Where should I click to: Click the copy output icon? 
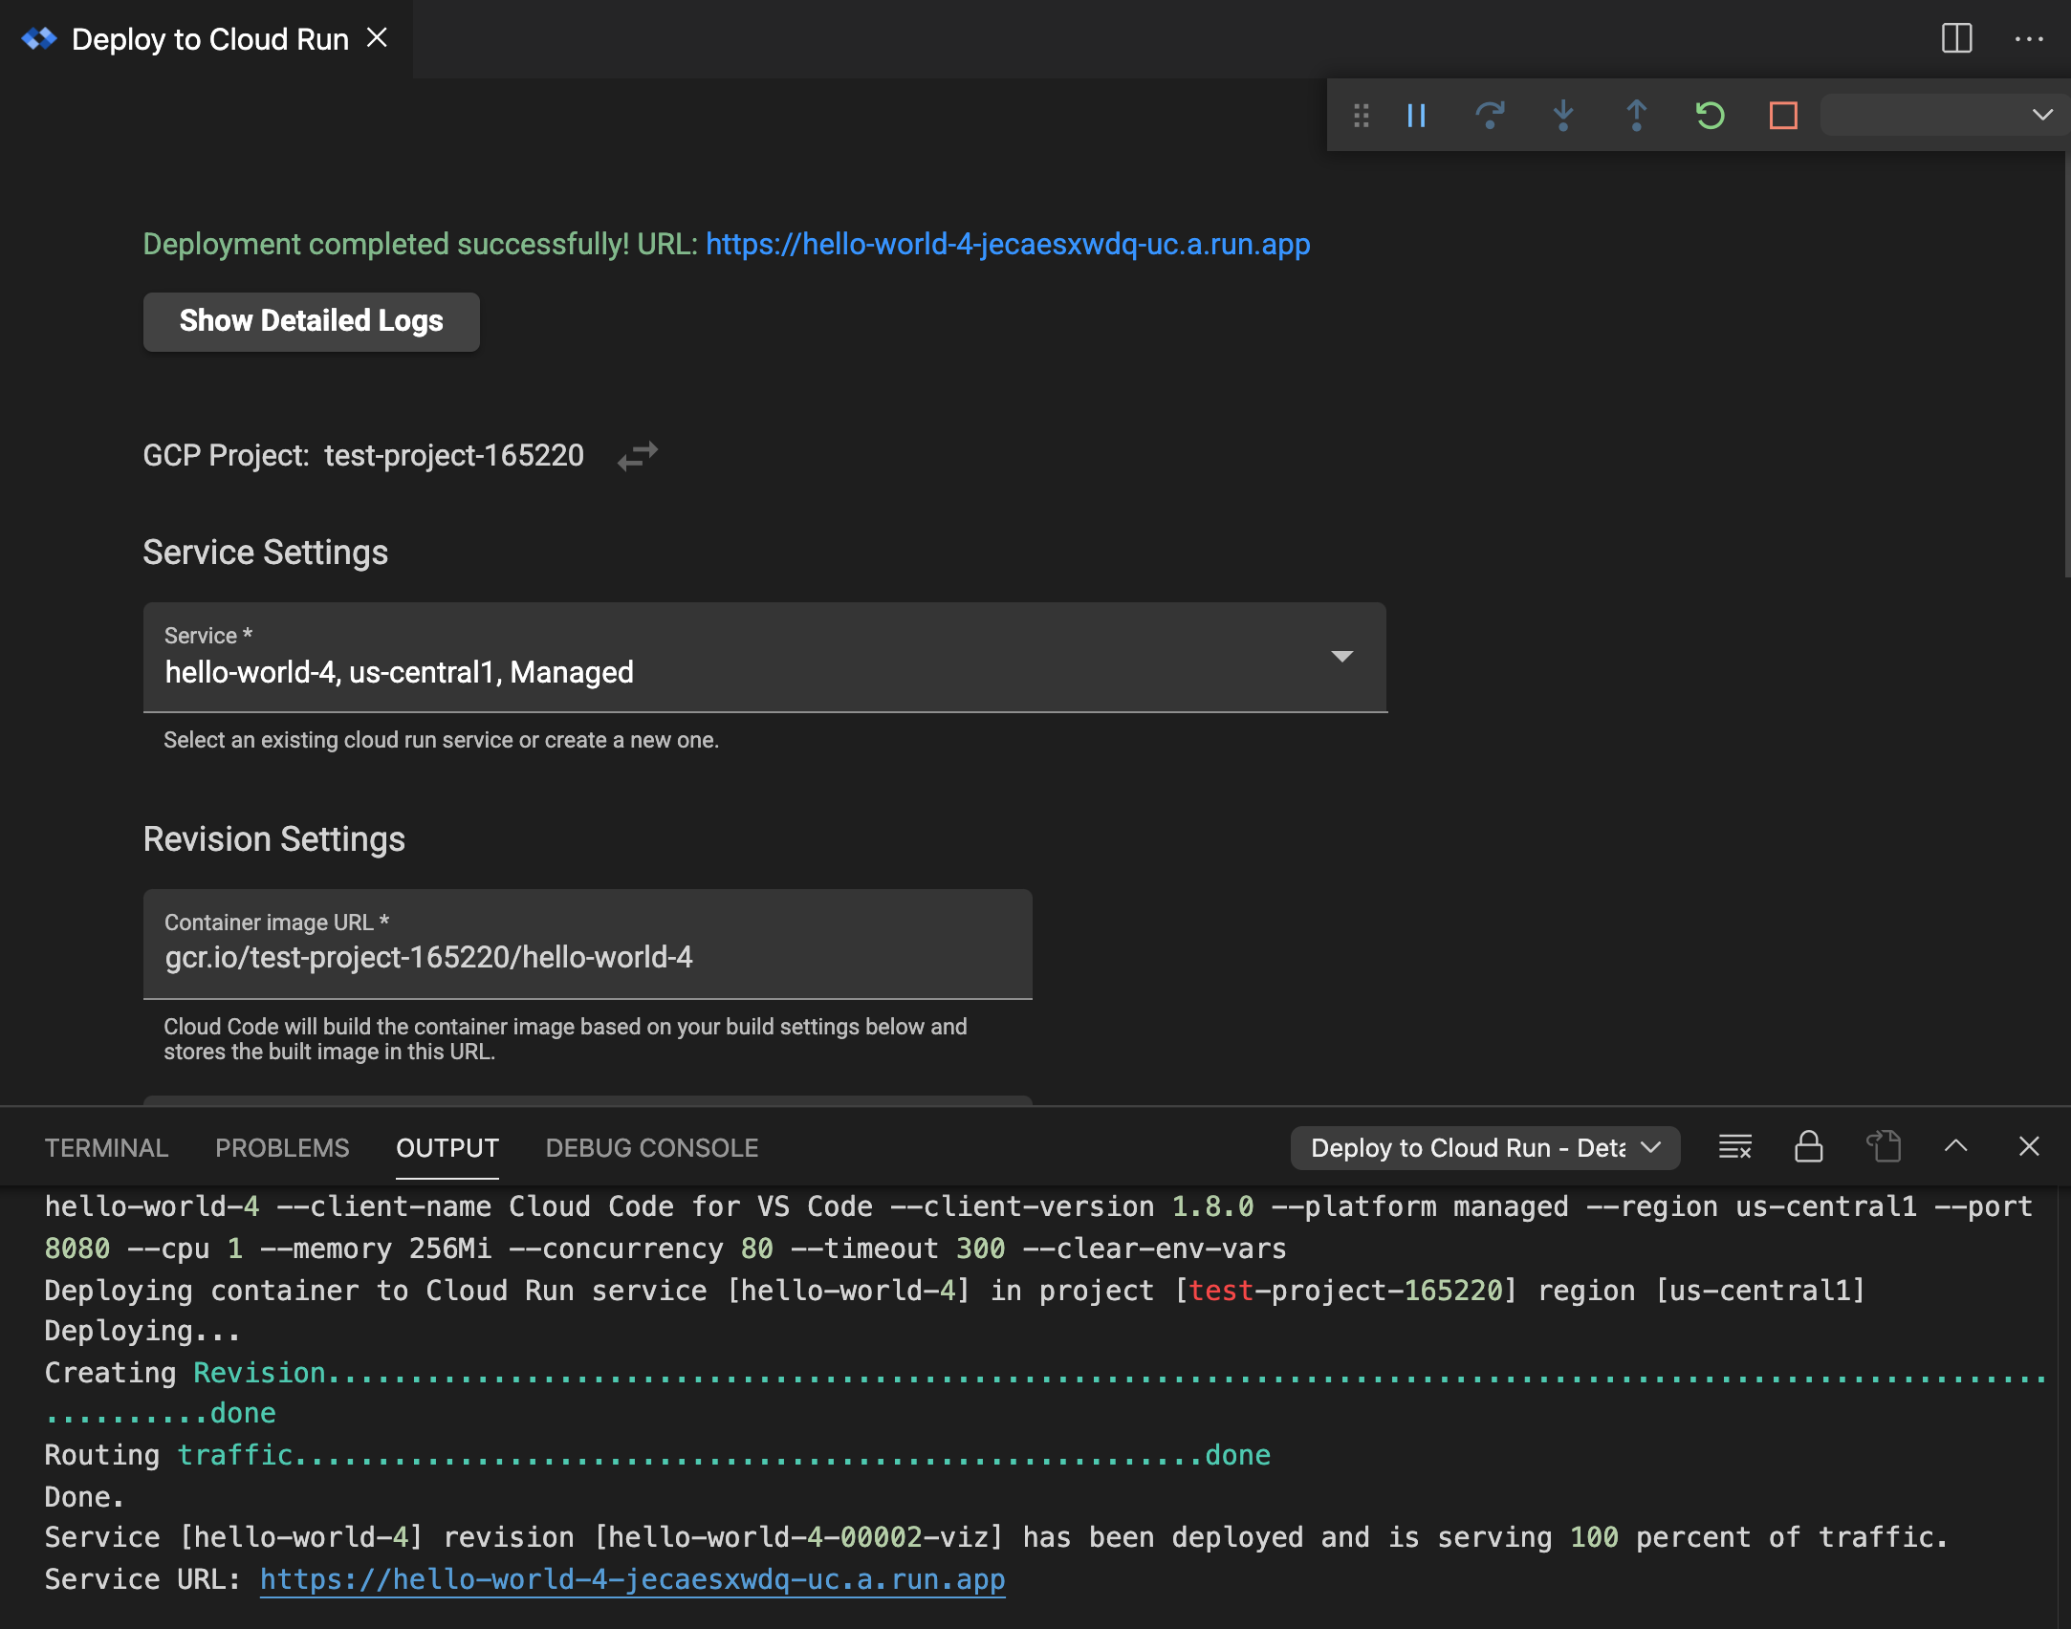click(1883, 1146)
